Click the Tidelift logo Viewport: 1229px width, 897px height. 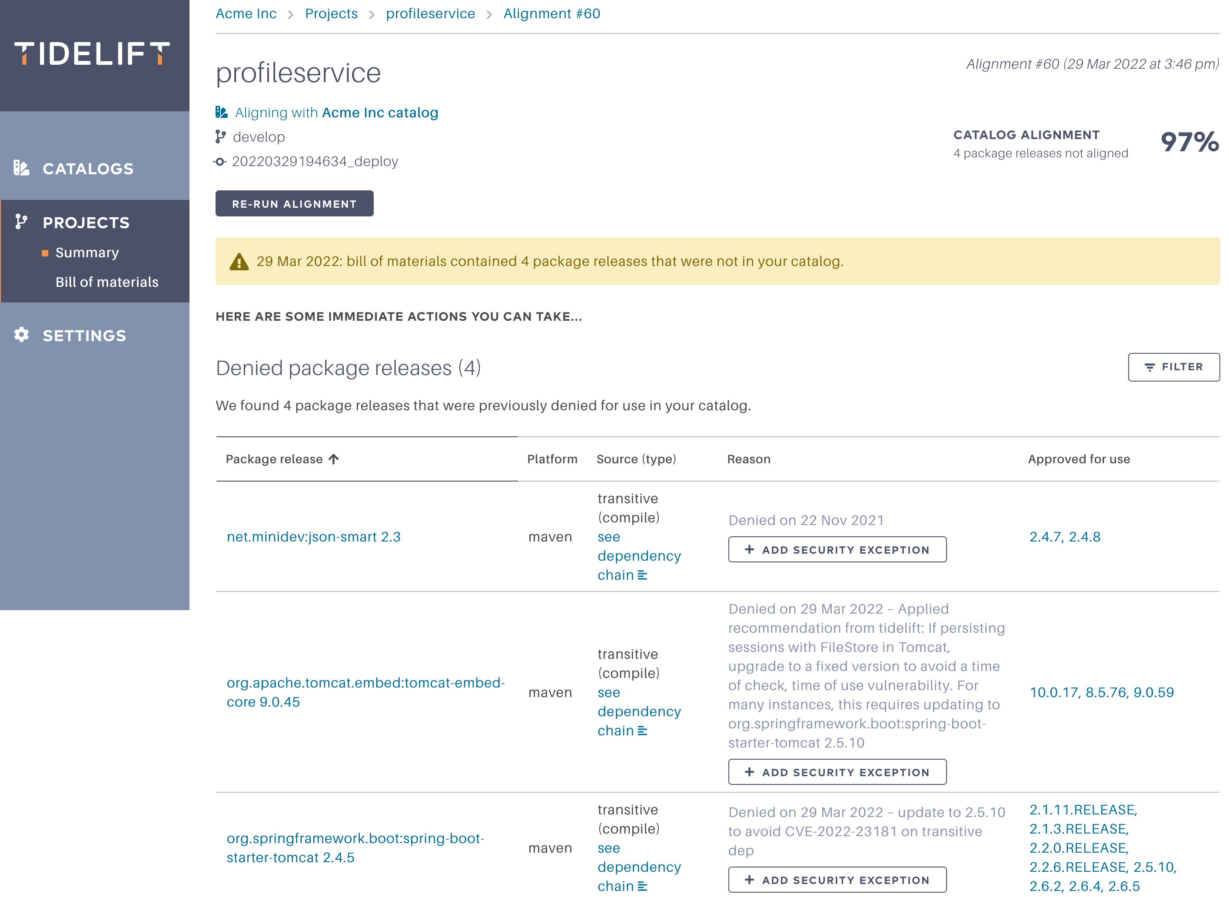[92, 54]
